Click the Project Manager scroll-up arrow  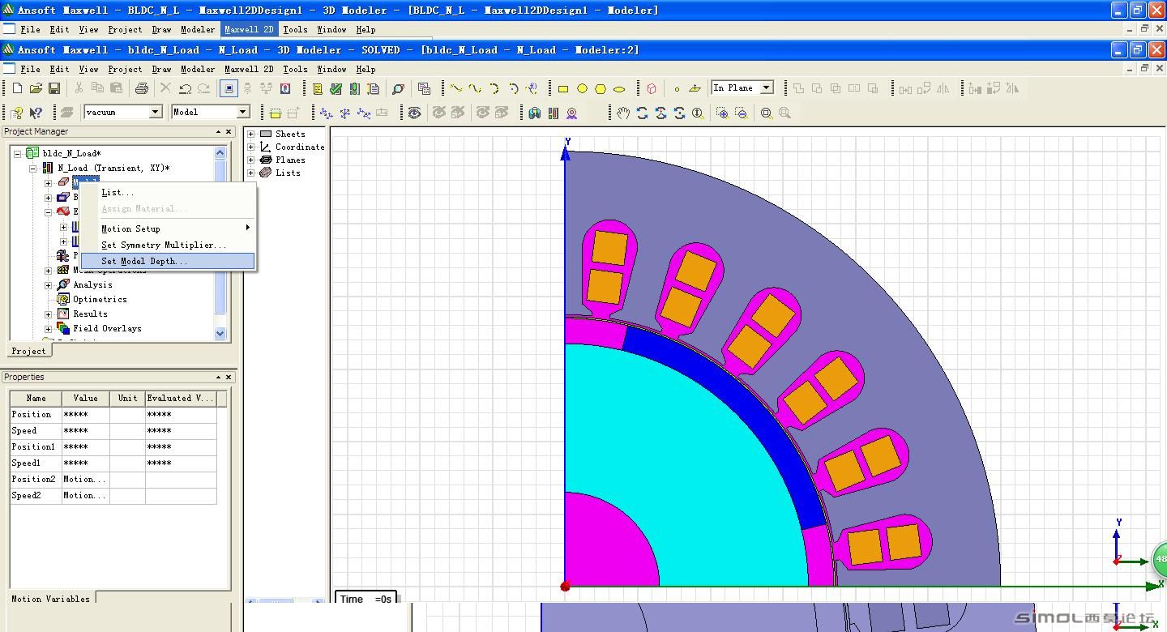(220, 152)
